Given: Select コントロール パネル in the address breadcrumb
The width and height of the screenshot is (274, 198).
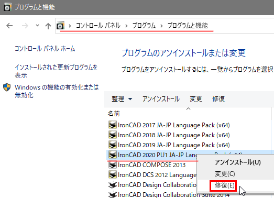Looking at the screenshot, I should (x=98, y=26).
